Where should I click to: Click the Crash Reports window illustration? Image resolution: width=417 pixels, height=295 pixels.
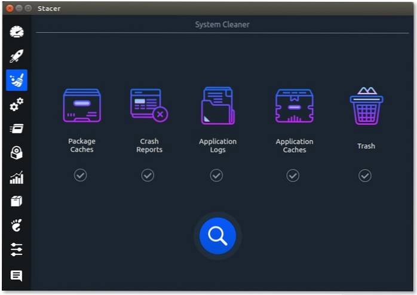click(x=149, y=105)
